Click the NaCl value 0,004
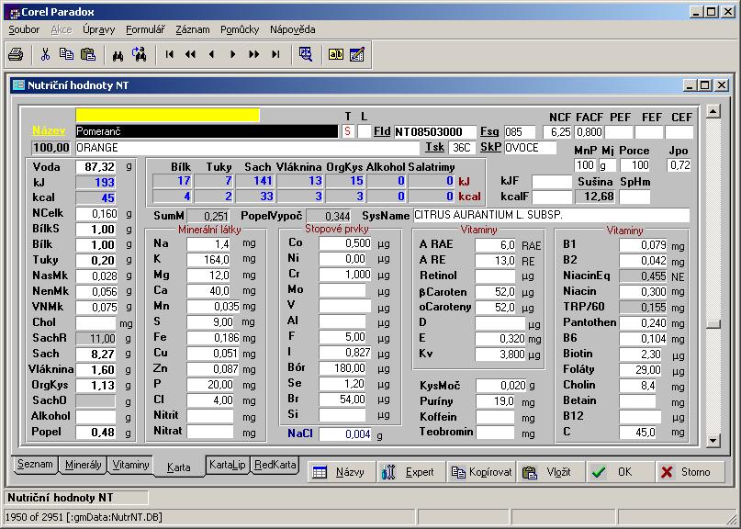Image resolution: width=741 pixels, height=529 pixels. click(x=345, y=434)
